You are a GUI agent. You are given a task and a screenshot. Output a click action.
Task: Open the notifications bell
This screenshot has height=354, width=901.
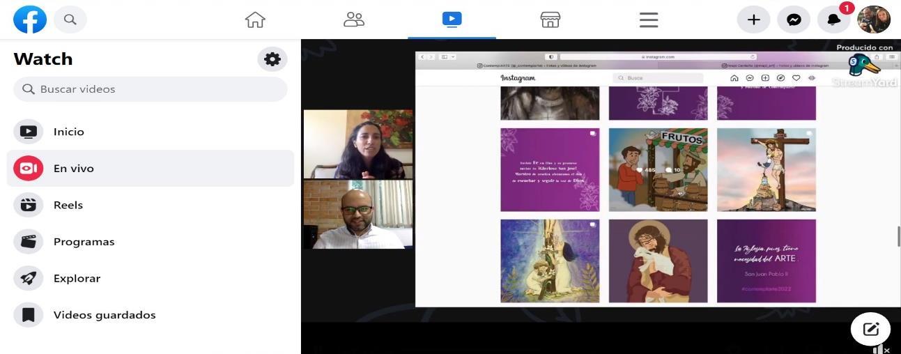tap(834, 20)
